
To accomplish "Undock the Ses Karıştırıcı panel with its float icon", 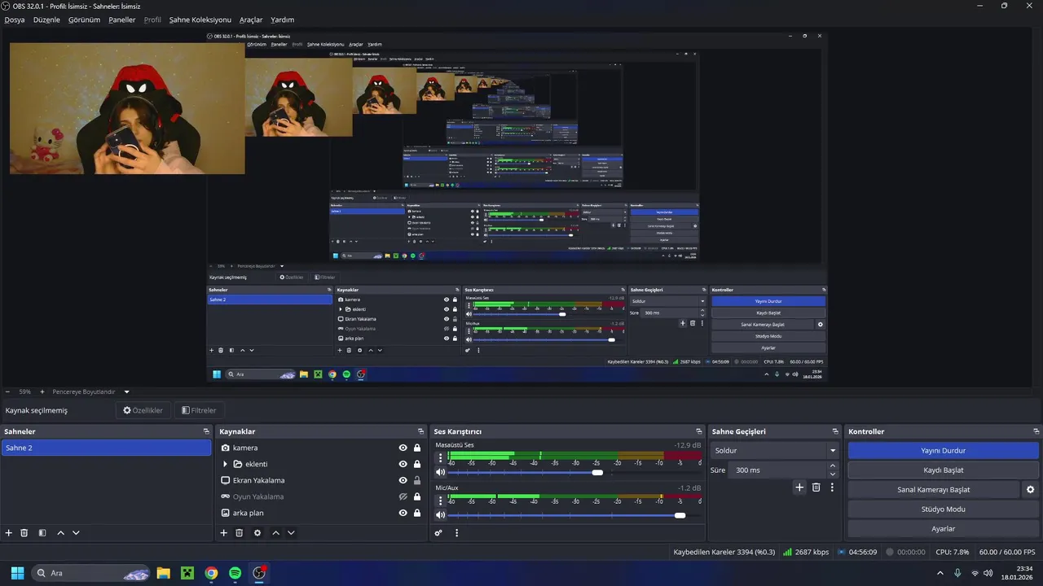I will 699,431.
